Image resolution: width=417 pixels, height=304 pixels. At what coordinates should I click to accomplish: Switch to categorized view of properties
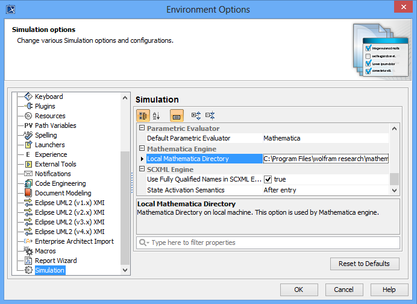[143, 115]
